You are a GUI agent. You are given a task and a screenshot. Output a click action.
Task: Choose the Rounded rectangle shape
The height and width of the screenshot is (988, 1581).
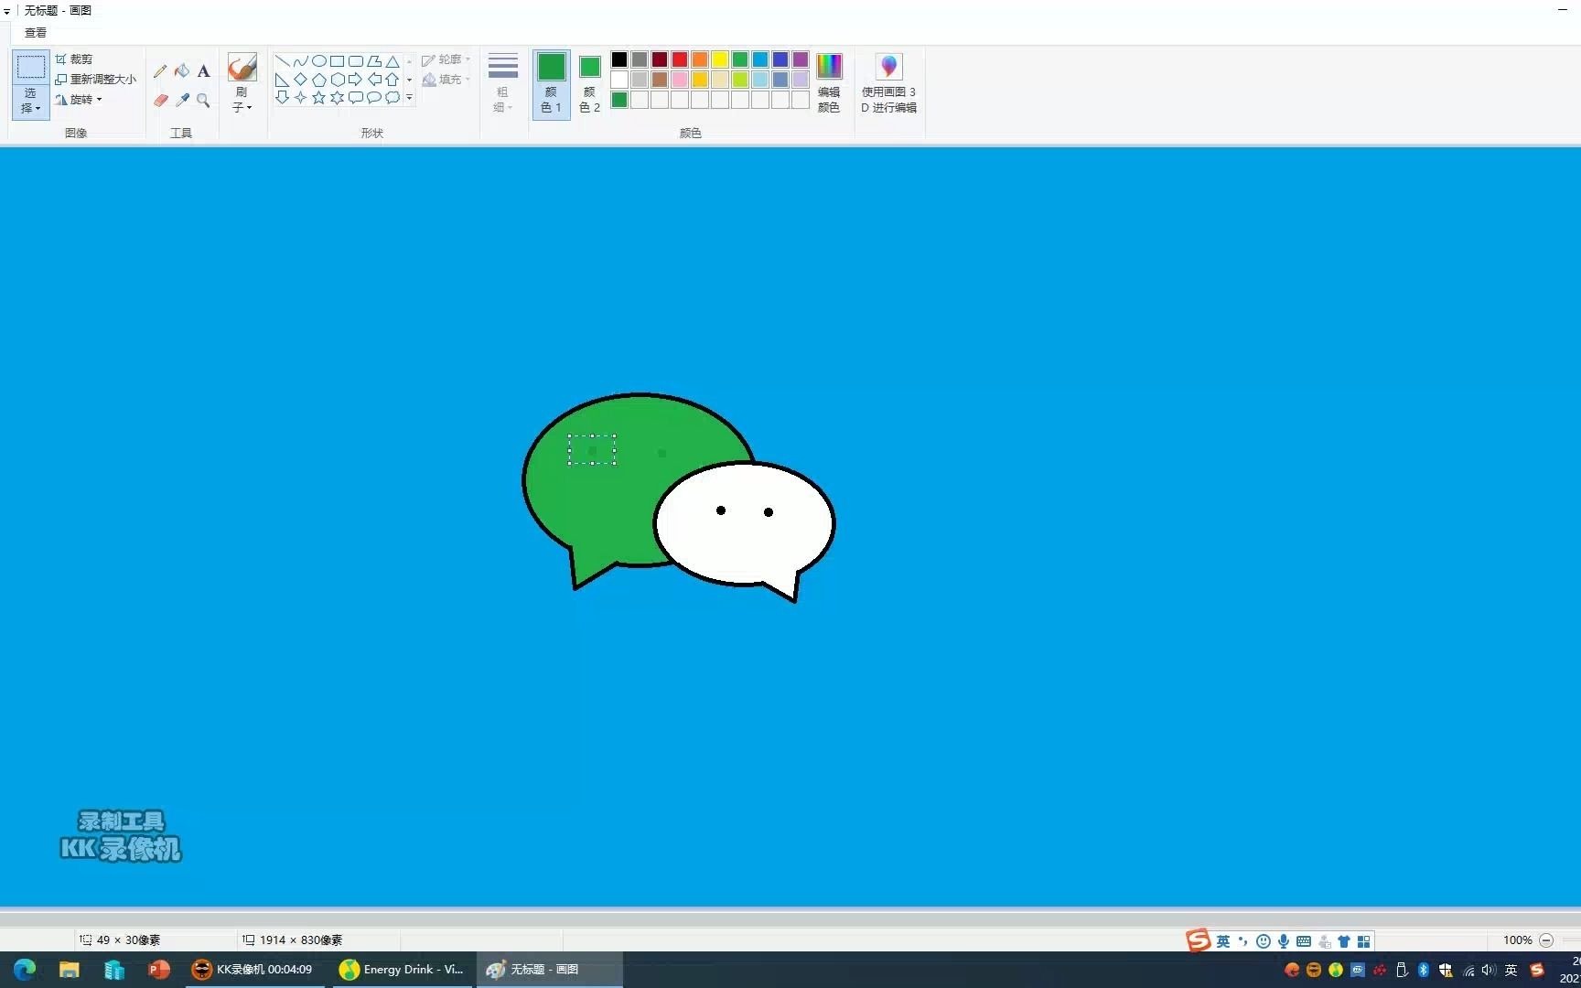355,61
